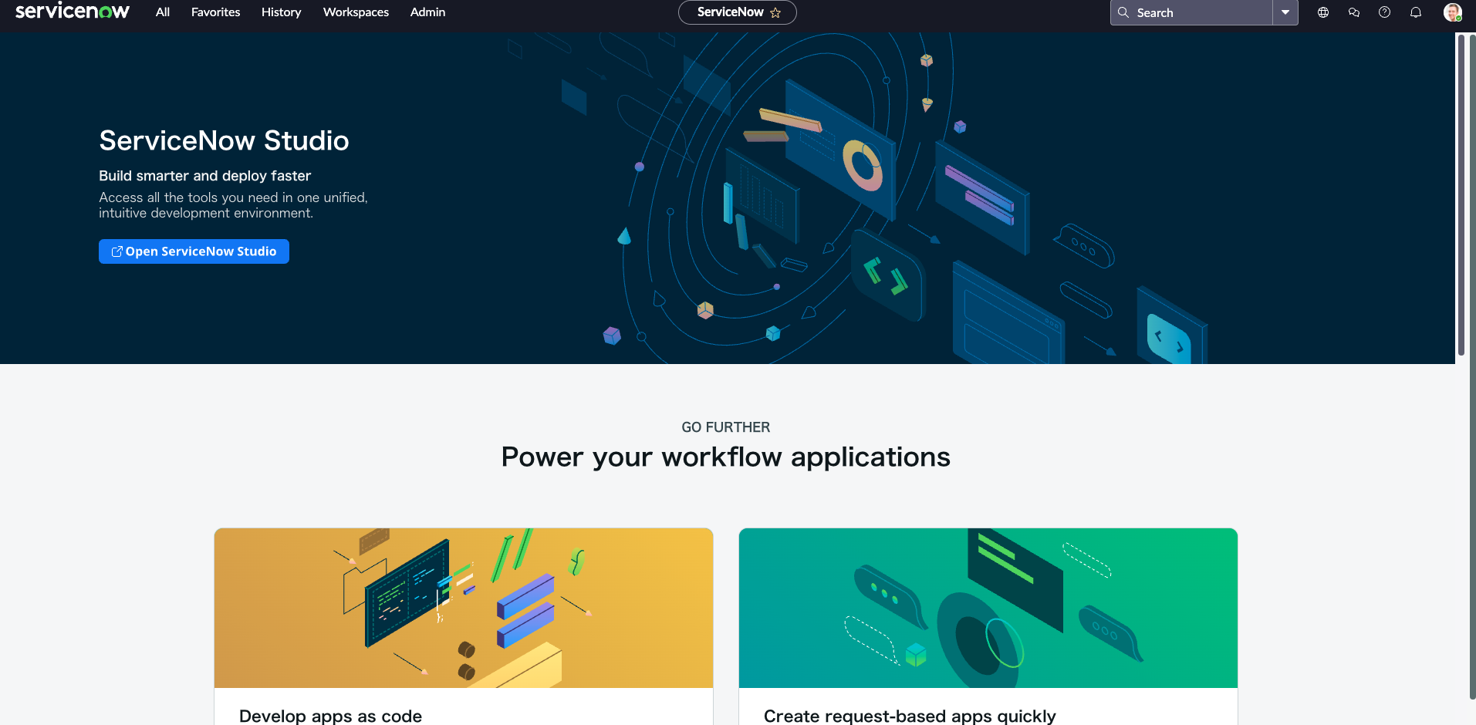Click the Build smarter and deploy faster text
Image resolution: width=1476 pixels, height=725 pixels.
coord(205,176)
